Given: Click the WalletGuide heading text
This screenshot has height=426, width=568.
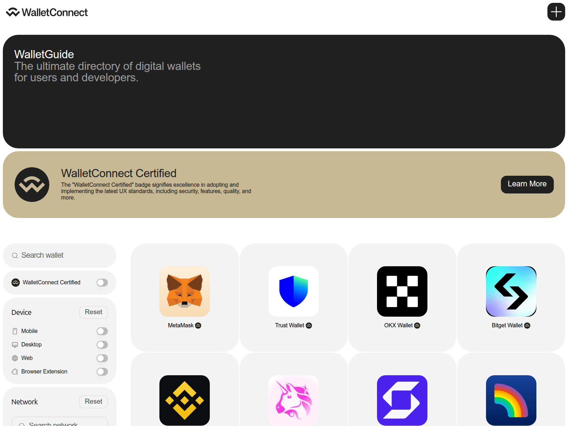Looking at the screenshot, I should (x=44, y=54).
